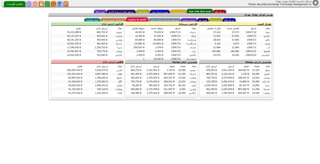Viewport: 320px width, 164px height.
Task: Open the صندوق های سرمایه گذاری tab
Action: pyautogui.click(x=121, y=12)
